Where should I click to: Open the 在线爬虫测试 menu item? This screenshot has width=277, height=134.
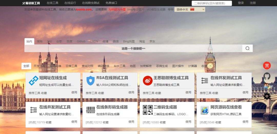coord(91,3)
